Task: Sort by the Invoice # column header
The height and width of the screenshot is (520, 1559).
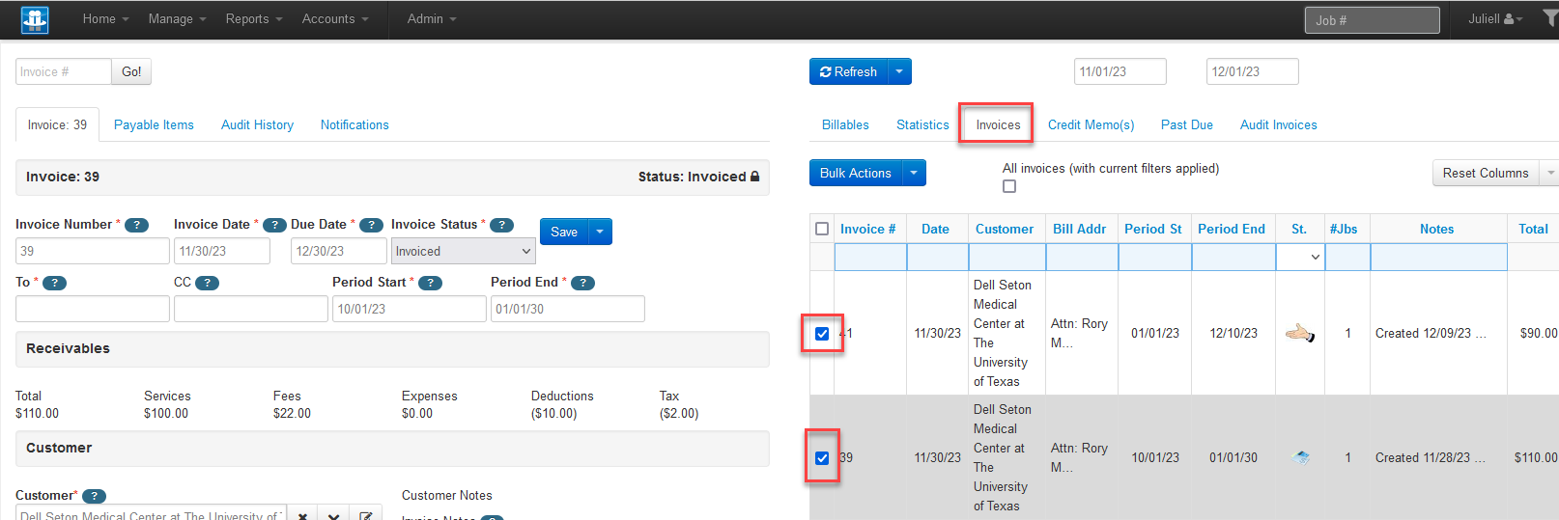Action: tap(867, 229)
